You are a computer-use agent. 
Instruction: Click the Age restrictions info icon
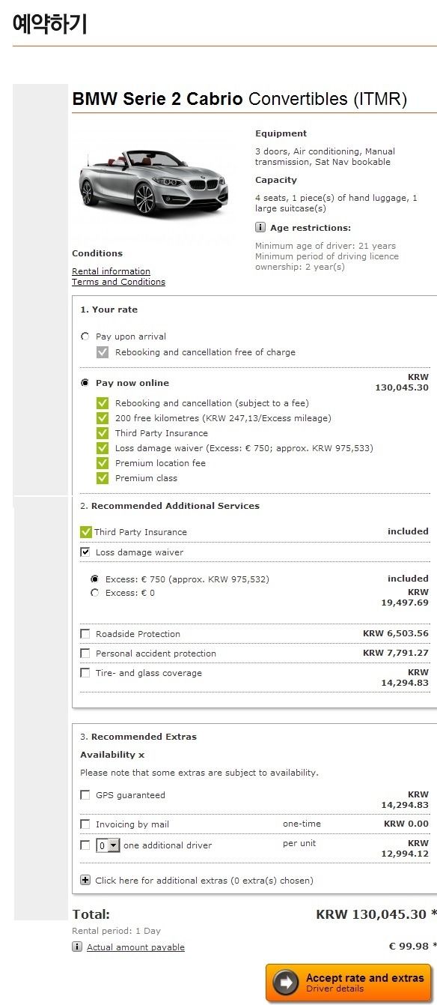tap(260, 227)
